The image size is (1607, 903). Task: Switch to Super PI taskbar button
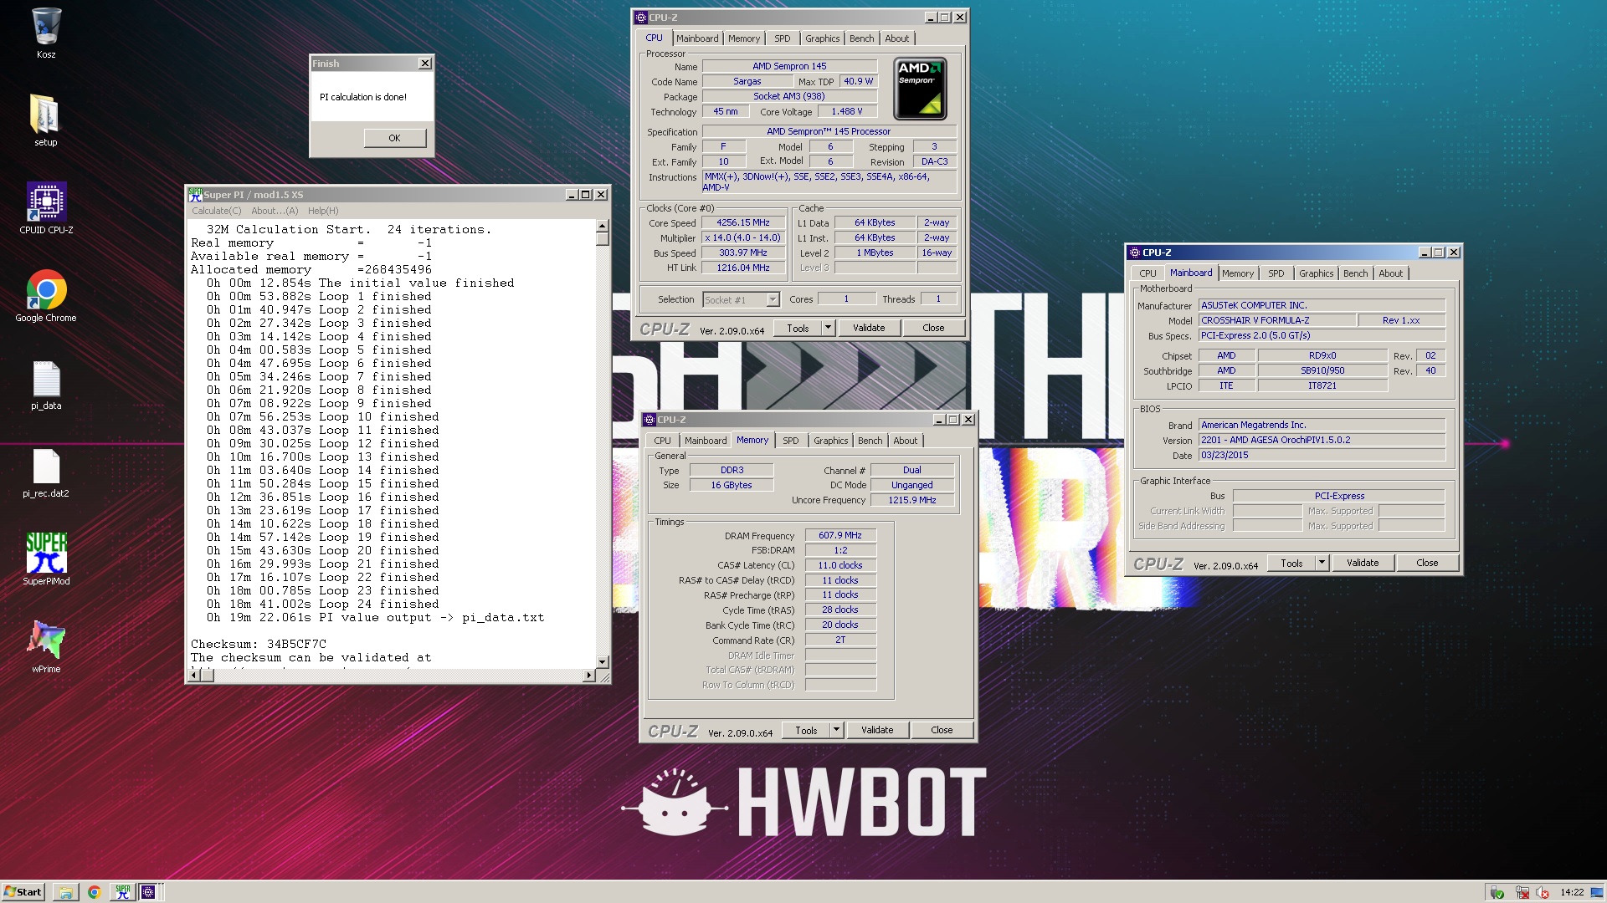[122, 892]
